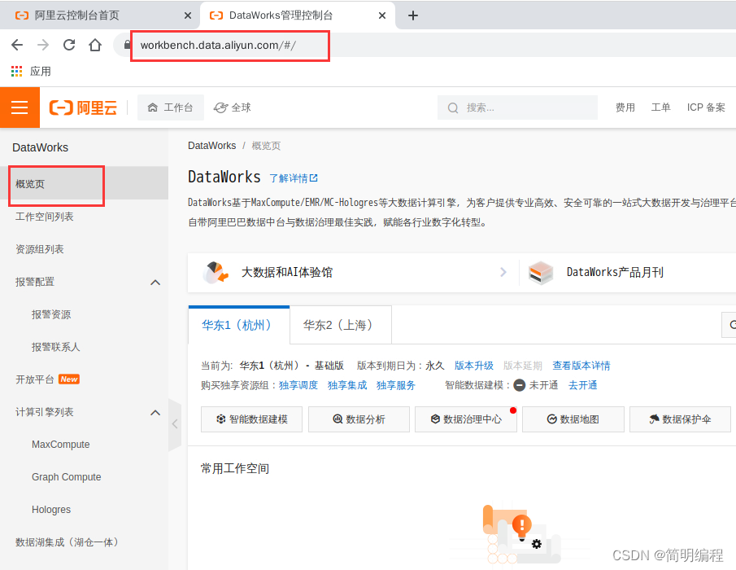Screen dimensions: 736x570
Task: Click the search box in the header
Action: [x=517, y=107]
